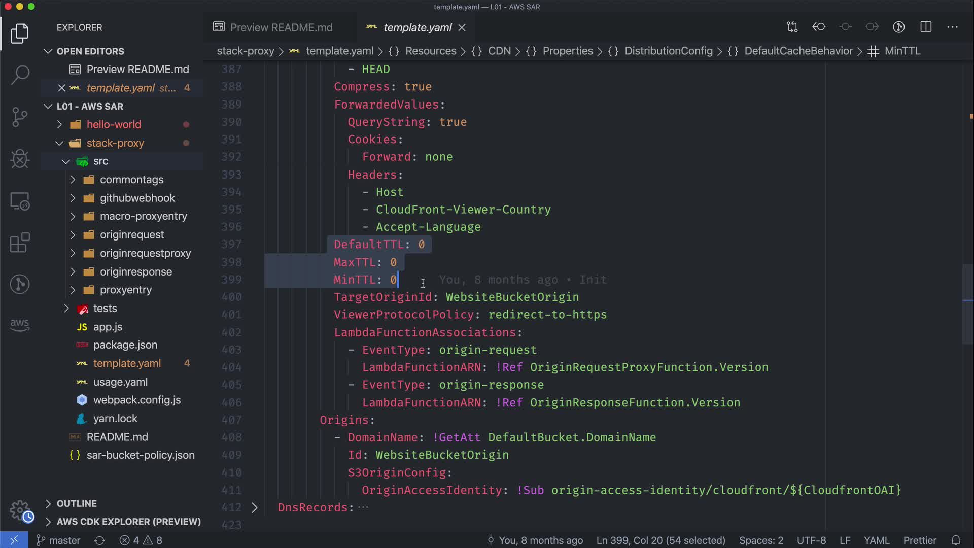Click the Split Editor Right icon
This screenshot has height=548, width=974.
click(x=926, y=27)
